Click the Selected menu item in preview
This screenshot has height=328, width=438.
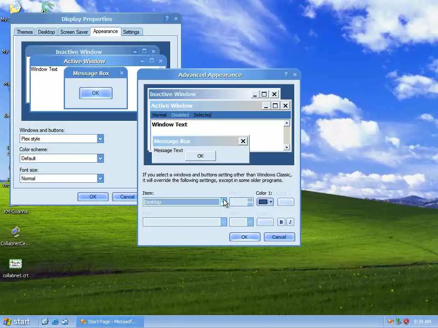point(202,115)
